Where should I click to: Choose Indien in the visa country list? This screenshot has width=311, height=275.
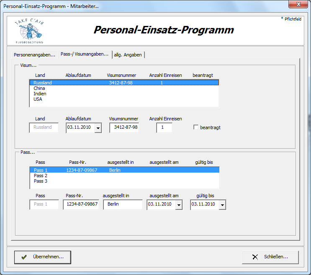(40, 94)
